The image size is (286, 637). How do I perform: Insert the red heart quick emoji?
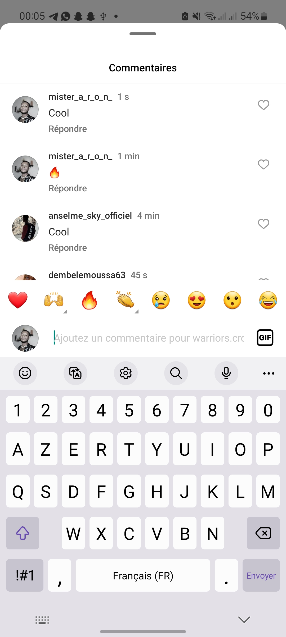18,300
